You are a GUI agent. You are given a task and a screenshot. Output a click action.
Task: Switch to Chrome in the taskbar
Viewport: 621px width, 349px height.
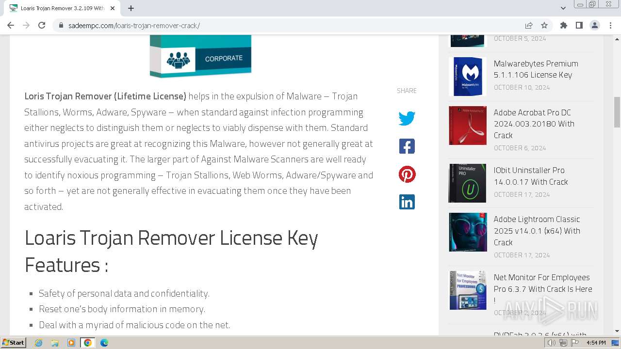pos(88,342)
